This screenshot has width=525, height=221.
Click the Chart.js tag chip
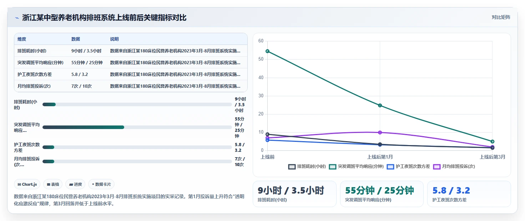pyautogui.click(x=27, y=184)
